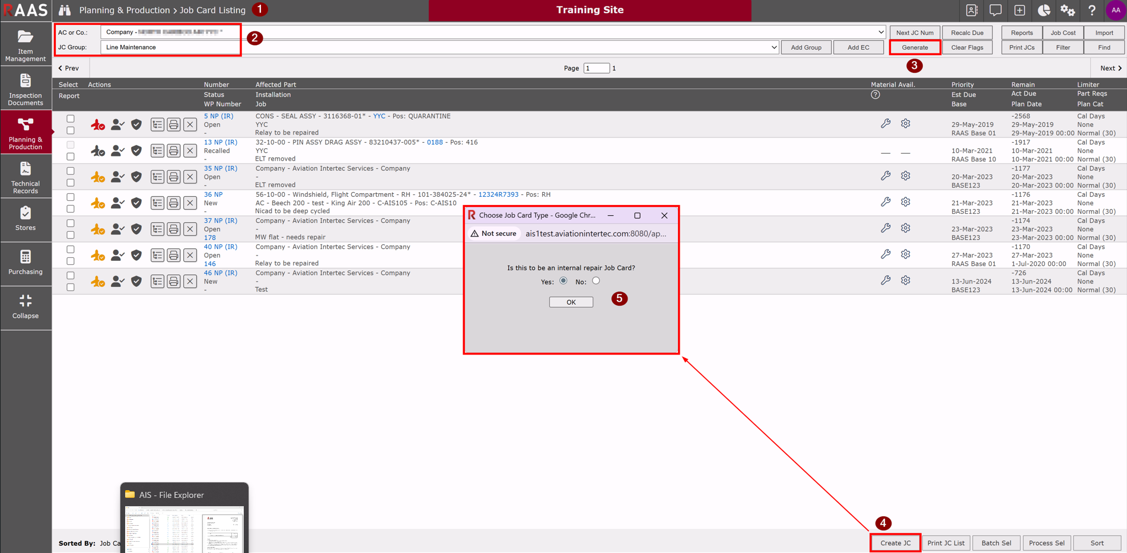Viewport: 1127px width, 553px height.
Task: Open Inspection Documents module
Action: [26, 89]
